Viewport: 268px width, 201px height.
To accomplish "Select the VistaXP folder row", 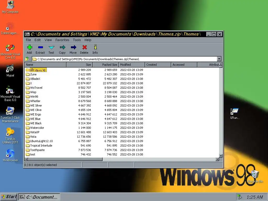I will [x=122, y=132].
